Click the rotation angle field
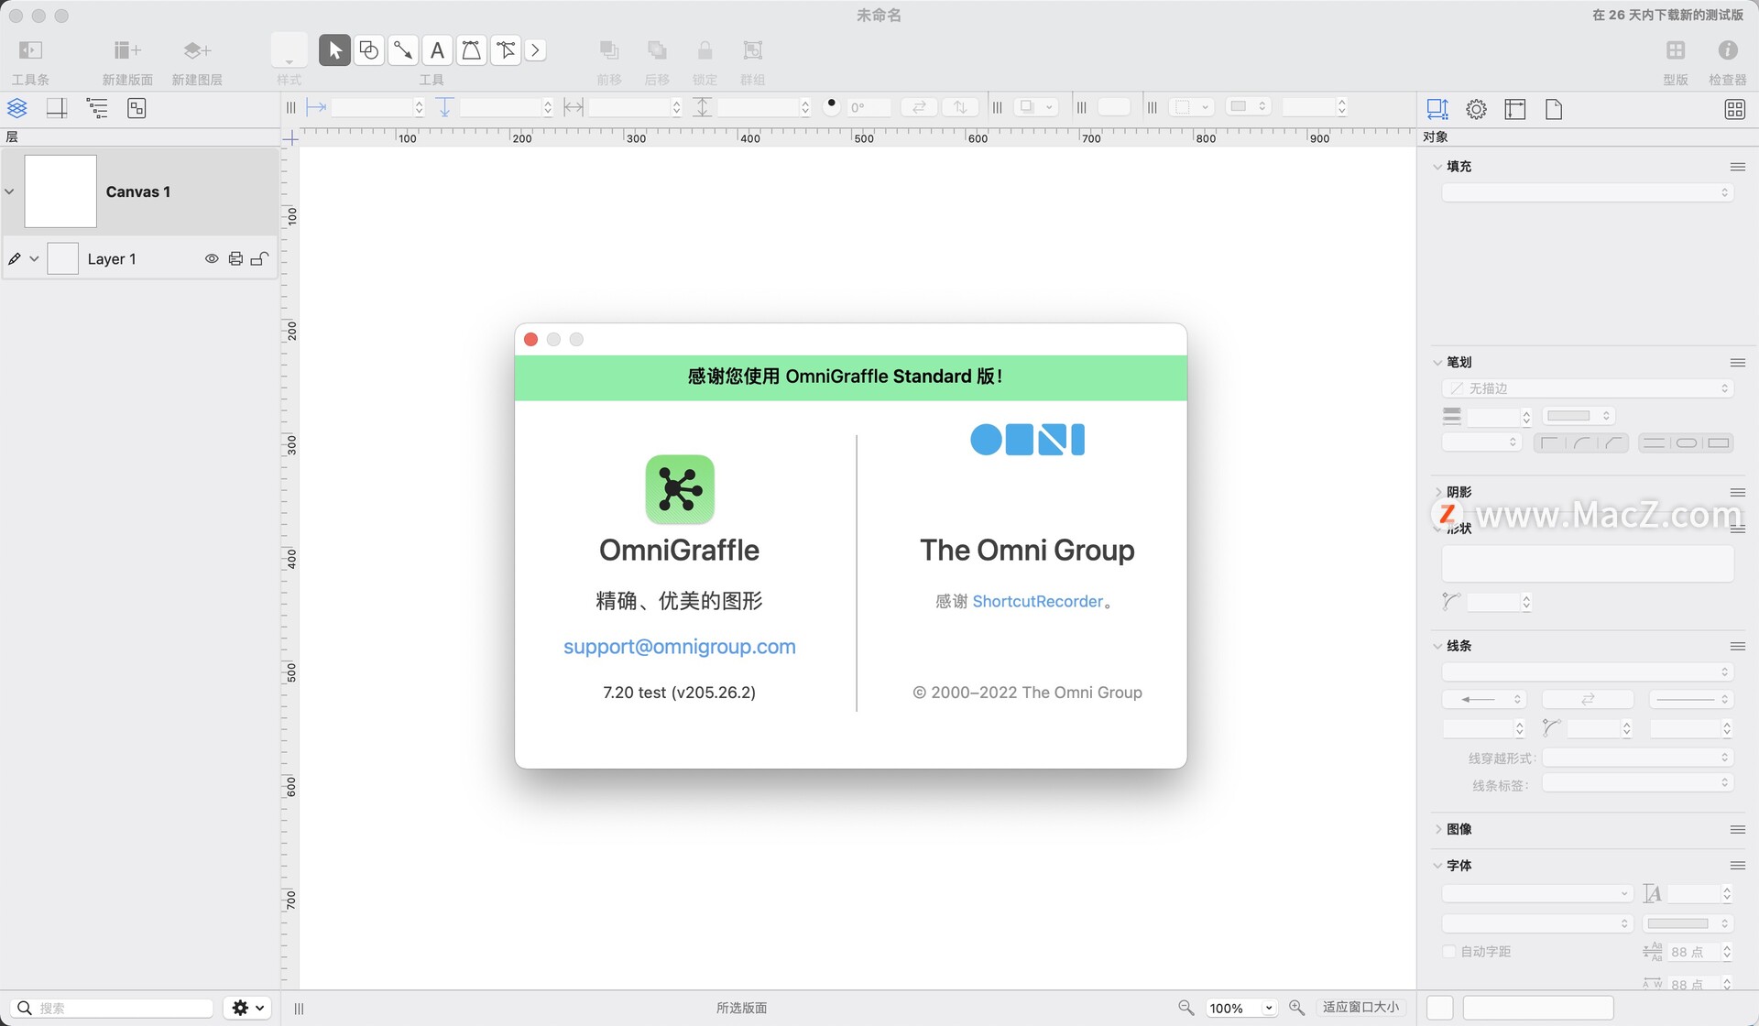 868,108
